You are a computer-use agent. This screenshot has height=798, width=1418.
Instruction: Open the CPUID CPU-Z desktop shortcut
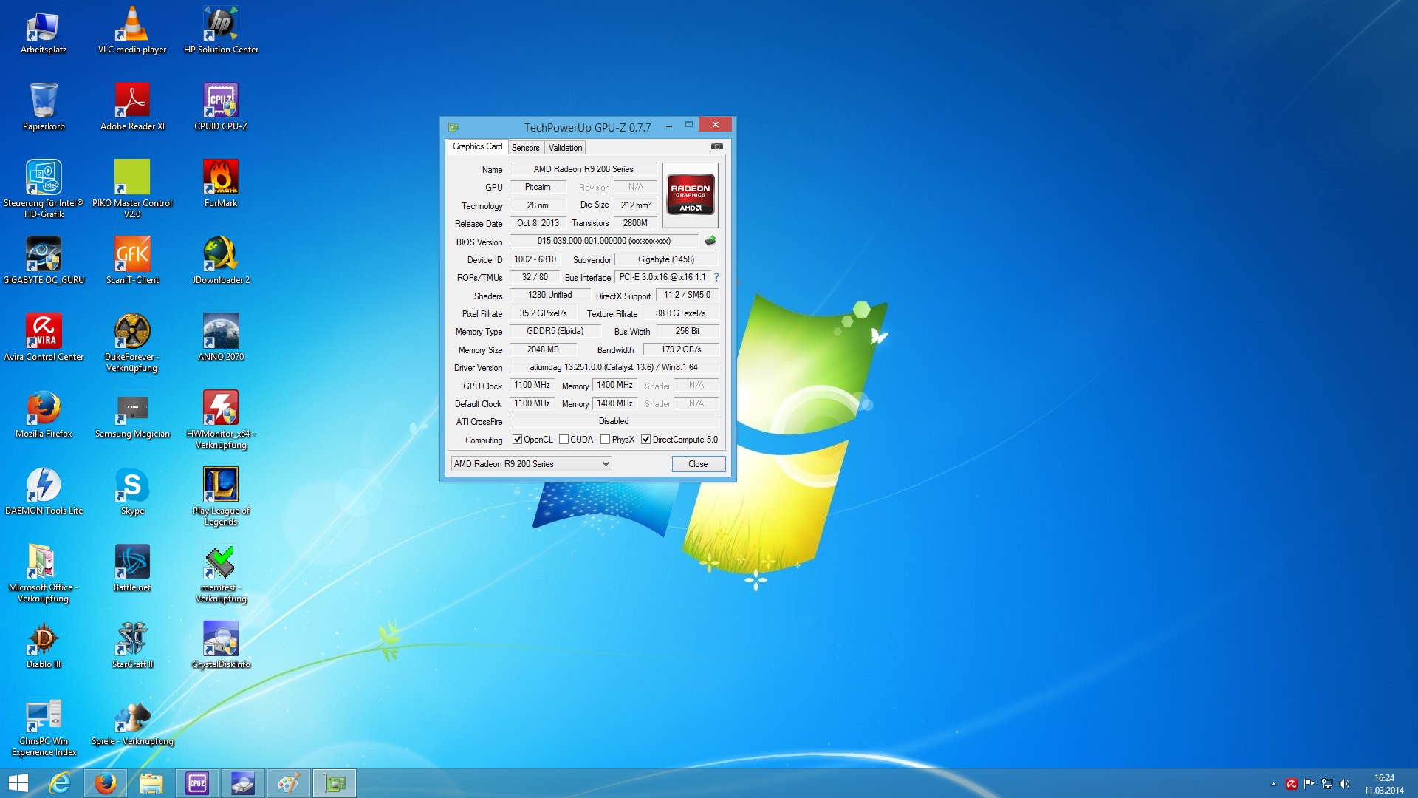coord(220,100)
